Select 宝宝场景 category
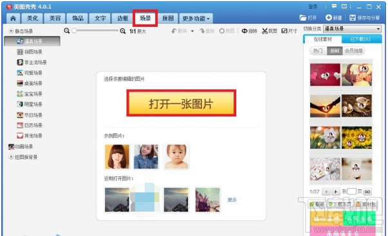The width and height of the screenshot is (388, 236). point(30,94)
